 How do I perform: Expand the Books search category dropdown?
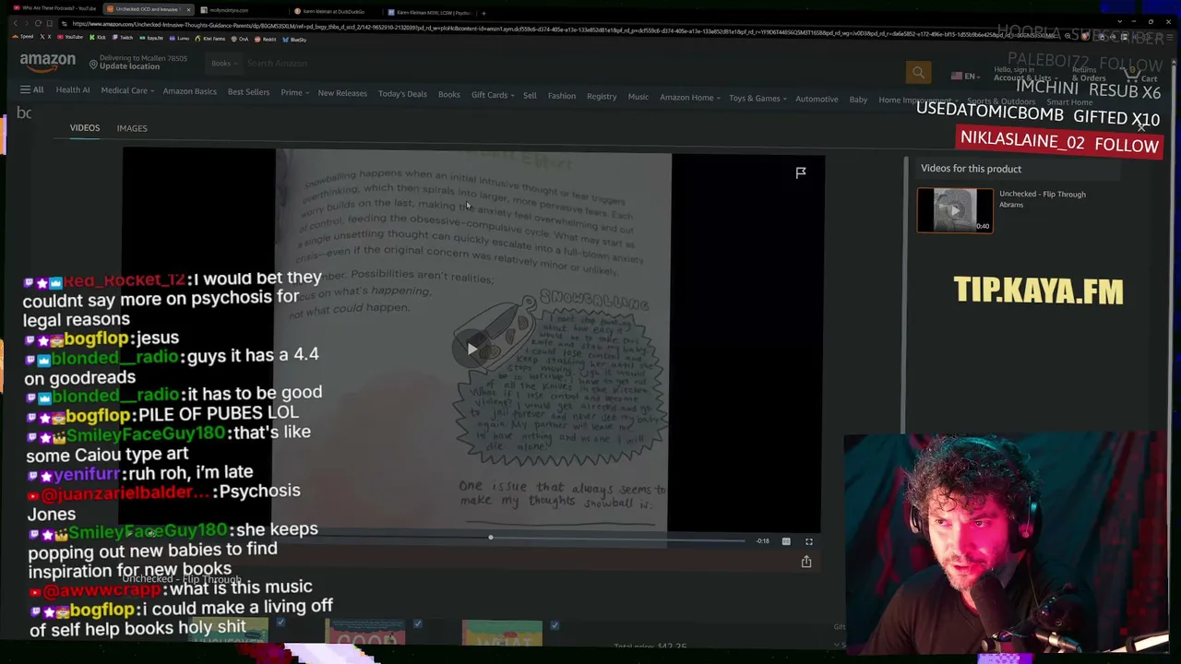pyautogui.click(x=225, y=64)
